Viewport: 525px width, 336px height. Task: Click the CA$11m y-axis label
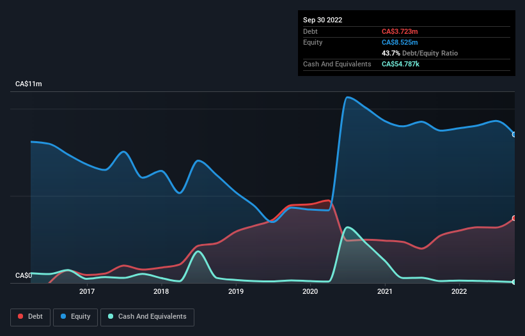29,84
